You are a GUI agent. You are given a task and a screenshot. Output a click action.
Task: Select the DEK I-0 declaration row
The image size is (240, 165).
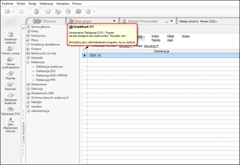161,55
